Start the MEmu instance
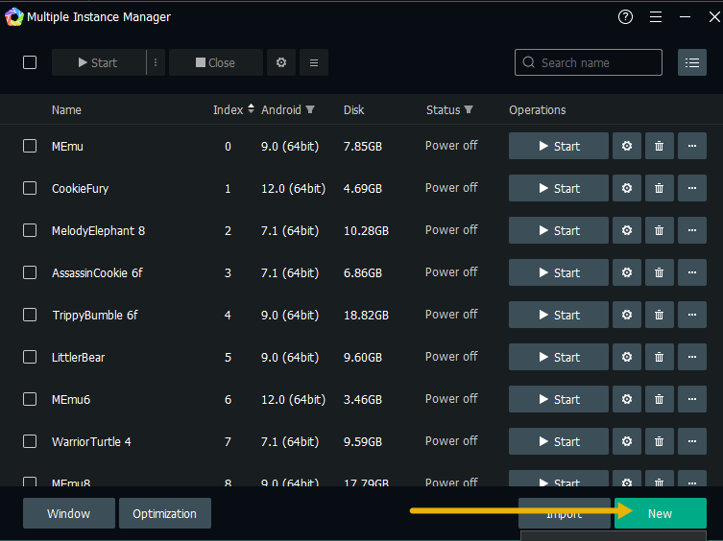 click(x=559, y=146)
